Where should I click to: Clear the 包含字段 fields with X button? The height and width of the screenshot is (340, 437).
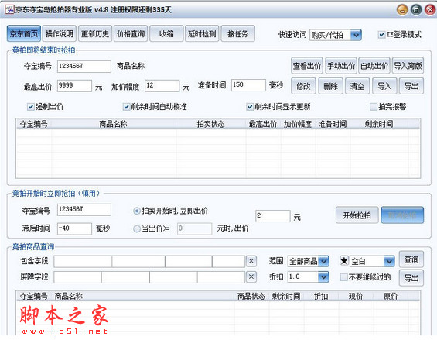point(251,261)
